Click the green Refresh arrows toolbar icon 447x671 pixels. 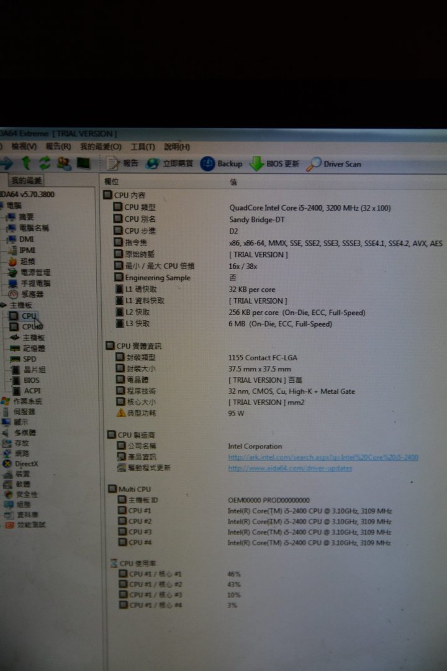(x=45, y=163)
